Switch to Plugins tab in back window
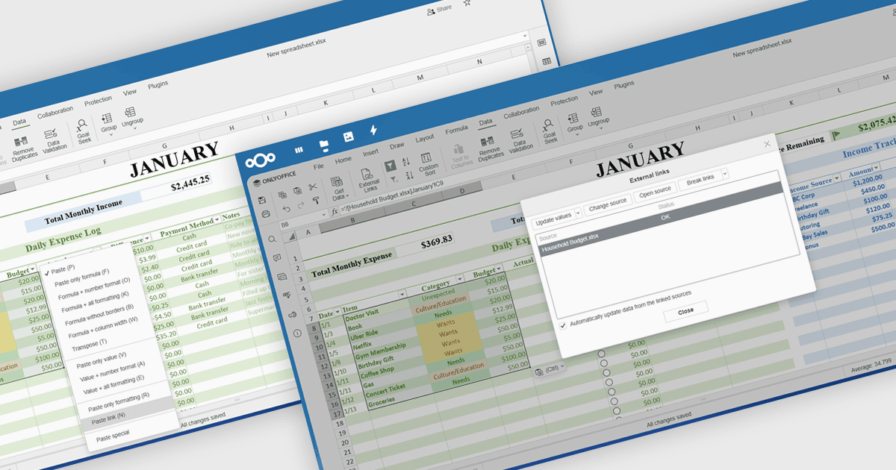Viewport: 896px width, 470px height. (158, 84)
